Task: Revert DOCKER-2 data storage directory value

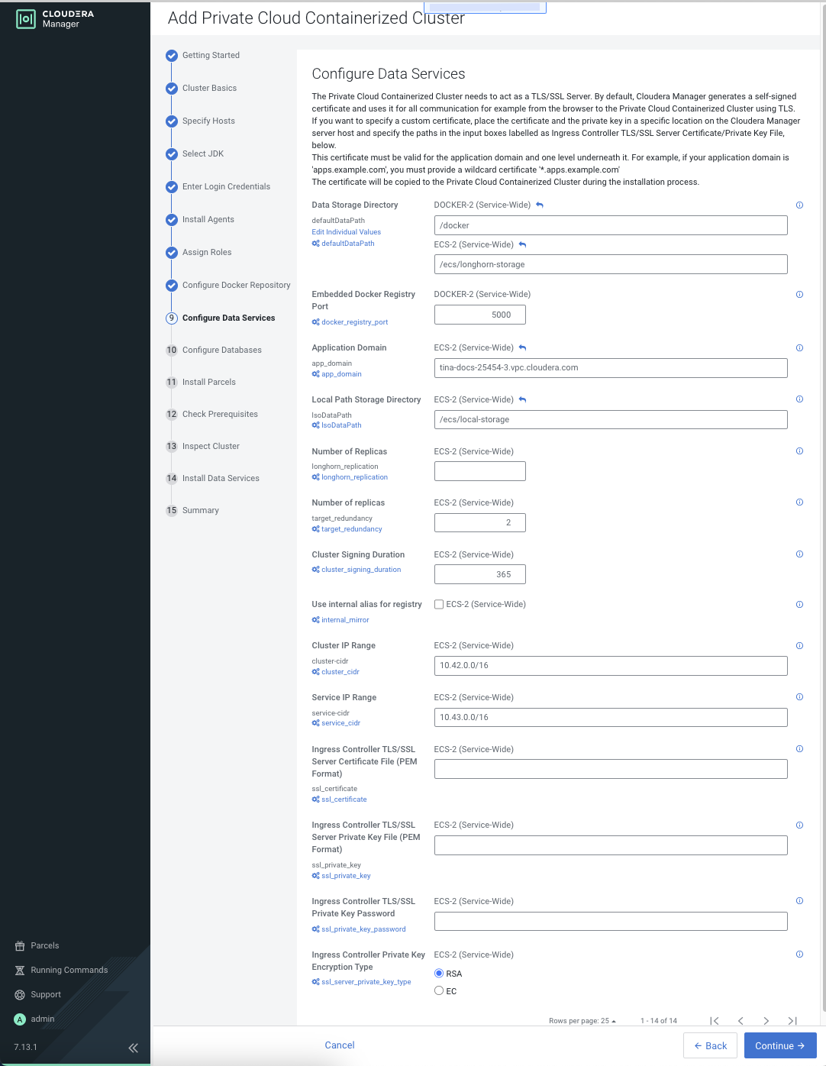Action: [x=540, y=205]
